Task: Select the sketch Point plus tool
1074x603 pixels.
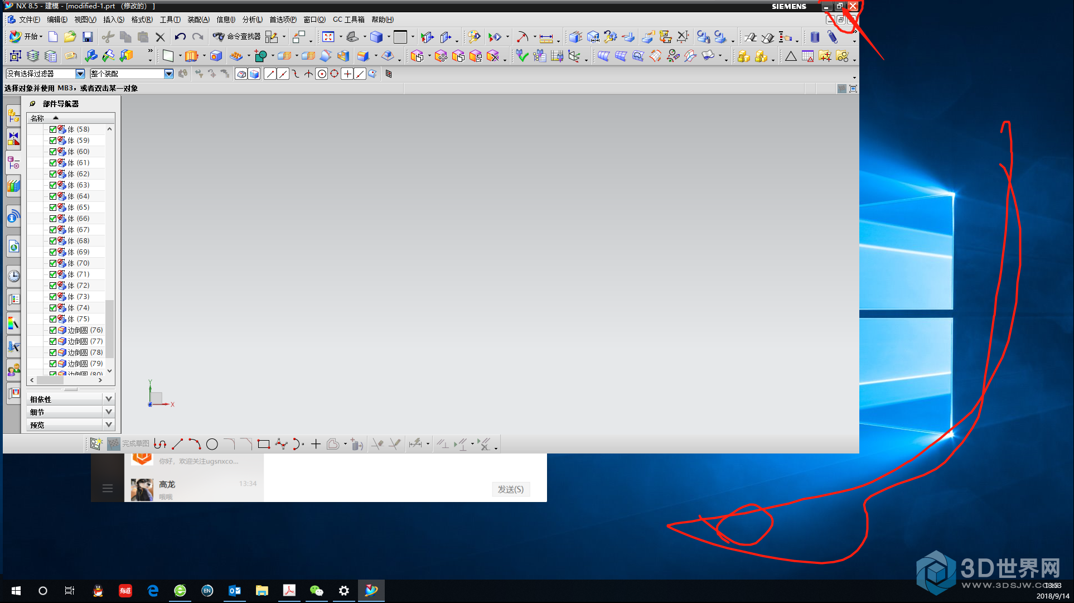Action: (x=316, y=444)
